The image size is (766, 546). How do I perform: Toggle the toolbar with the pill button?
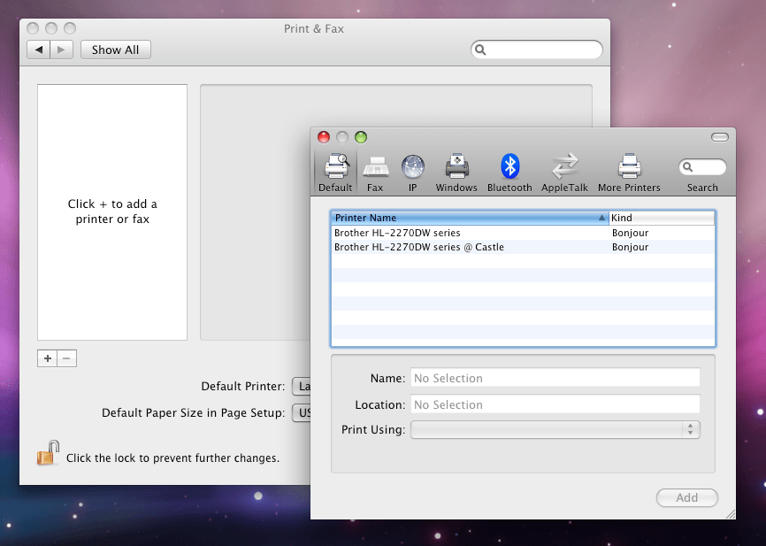click(x=719, y=136)
